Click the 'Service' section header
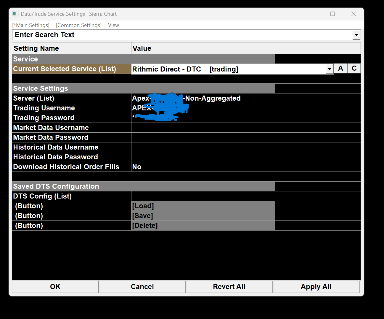This screenshot has height=319, width=384. pyautogui.click(x=144, y=59)
